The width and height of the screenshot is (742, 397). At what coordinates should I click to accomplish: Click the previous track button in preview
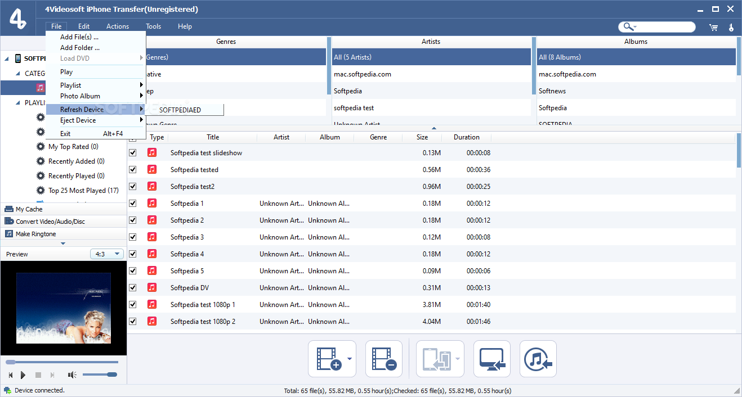click(x=10, y=375)
